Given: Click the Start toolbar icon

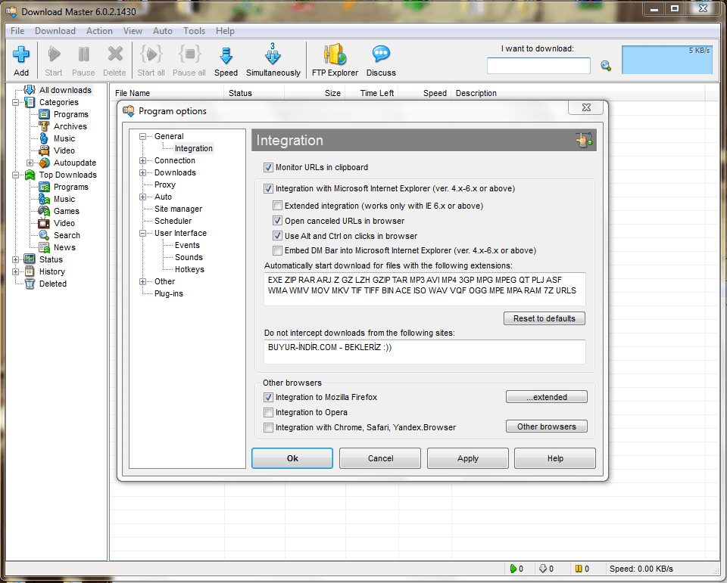Looking at the screenshot, I should click(x=54, y=54).
